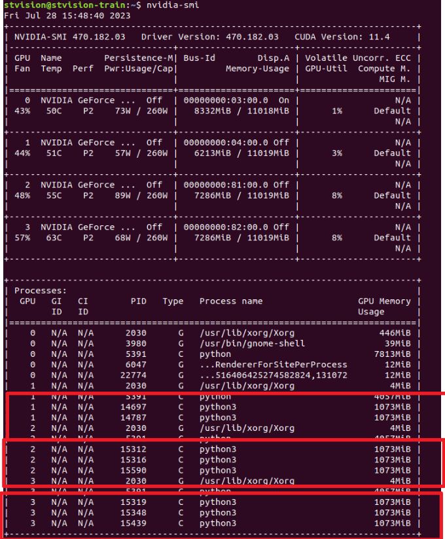Click the Processes: section label
The width and height of the screenshot is (445, 539).
pos(41,291)
